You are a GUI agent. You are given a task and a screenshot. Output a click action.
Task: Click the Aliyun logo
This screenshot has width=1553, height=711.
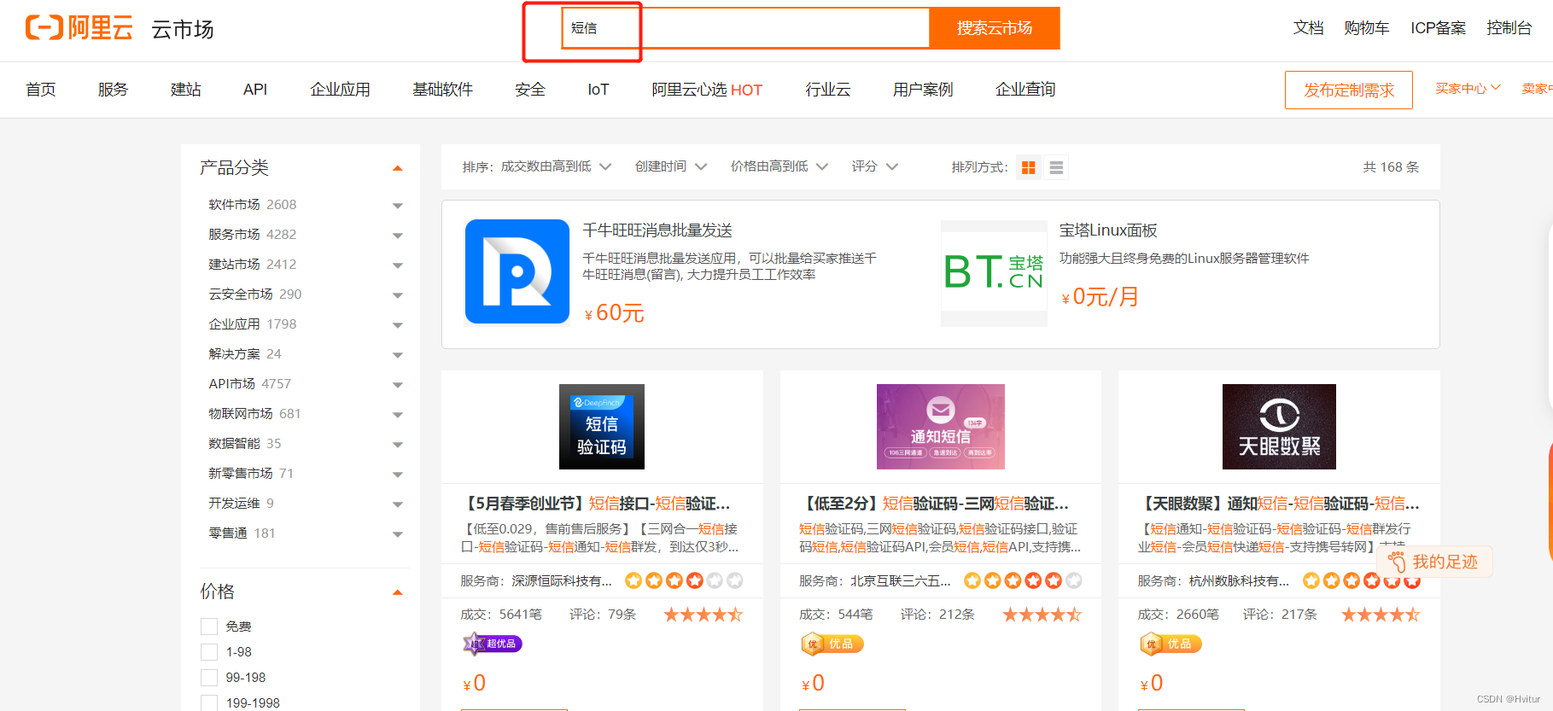[79, 28]
